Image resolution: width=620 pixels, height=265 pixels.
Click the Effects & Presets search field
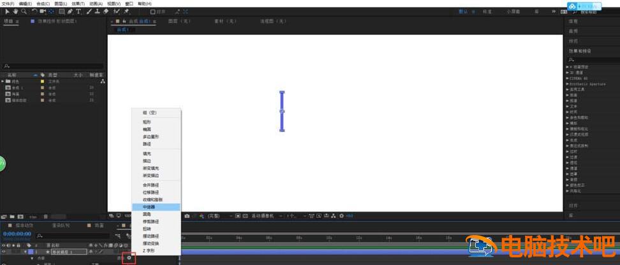(x=593, y=60)
